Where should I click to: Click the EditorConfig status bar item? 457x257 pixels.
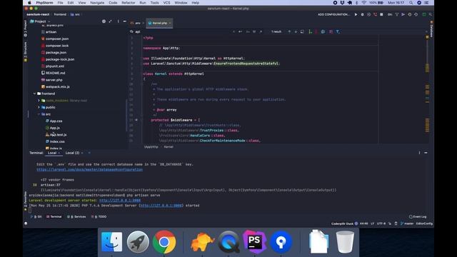(x=424, y=223)
